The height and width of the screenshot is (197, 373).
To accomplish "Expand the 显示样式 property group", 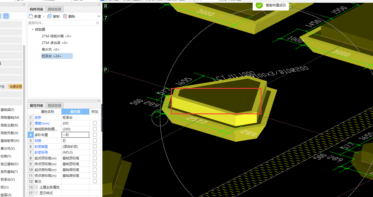I will [x=36, y=193].
